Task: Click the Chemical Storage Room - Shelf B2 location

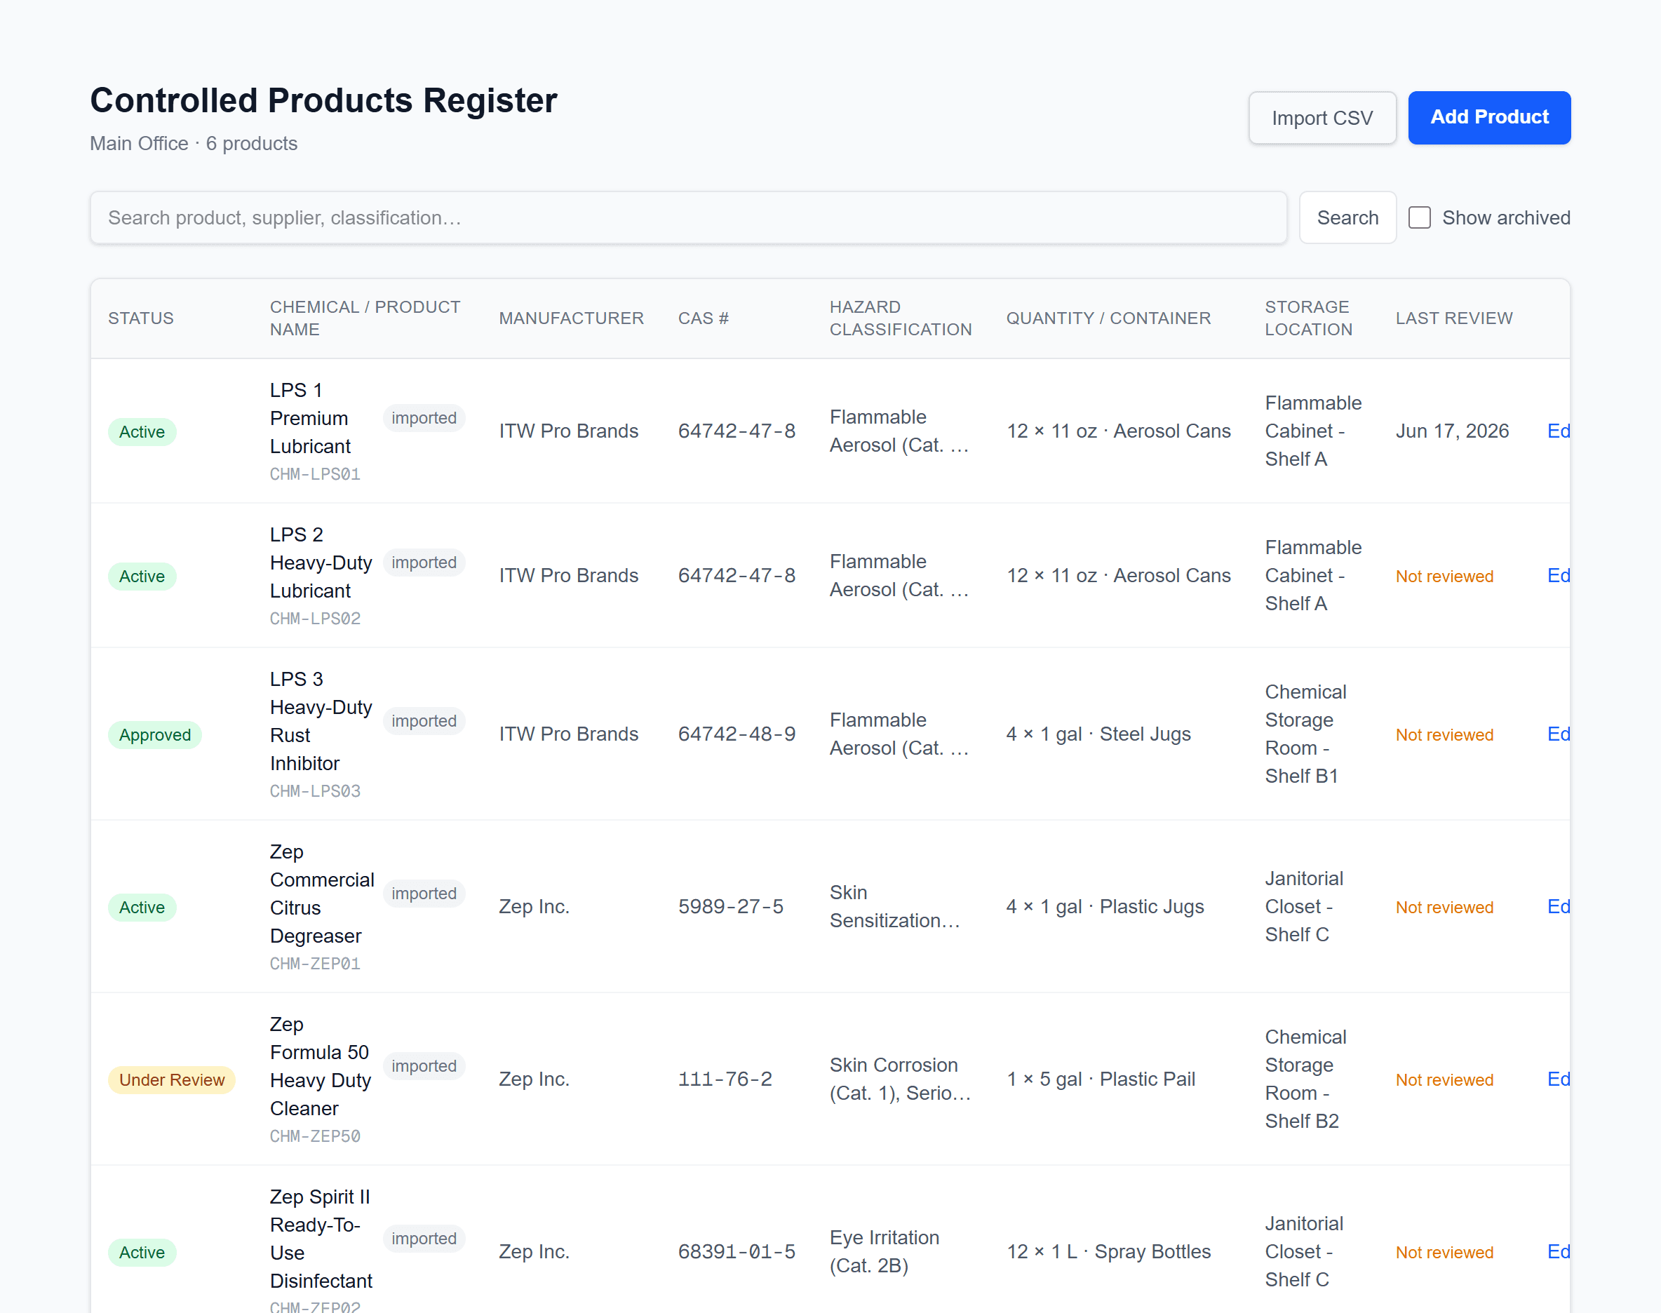Action: [1305, 1079]
